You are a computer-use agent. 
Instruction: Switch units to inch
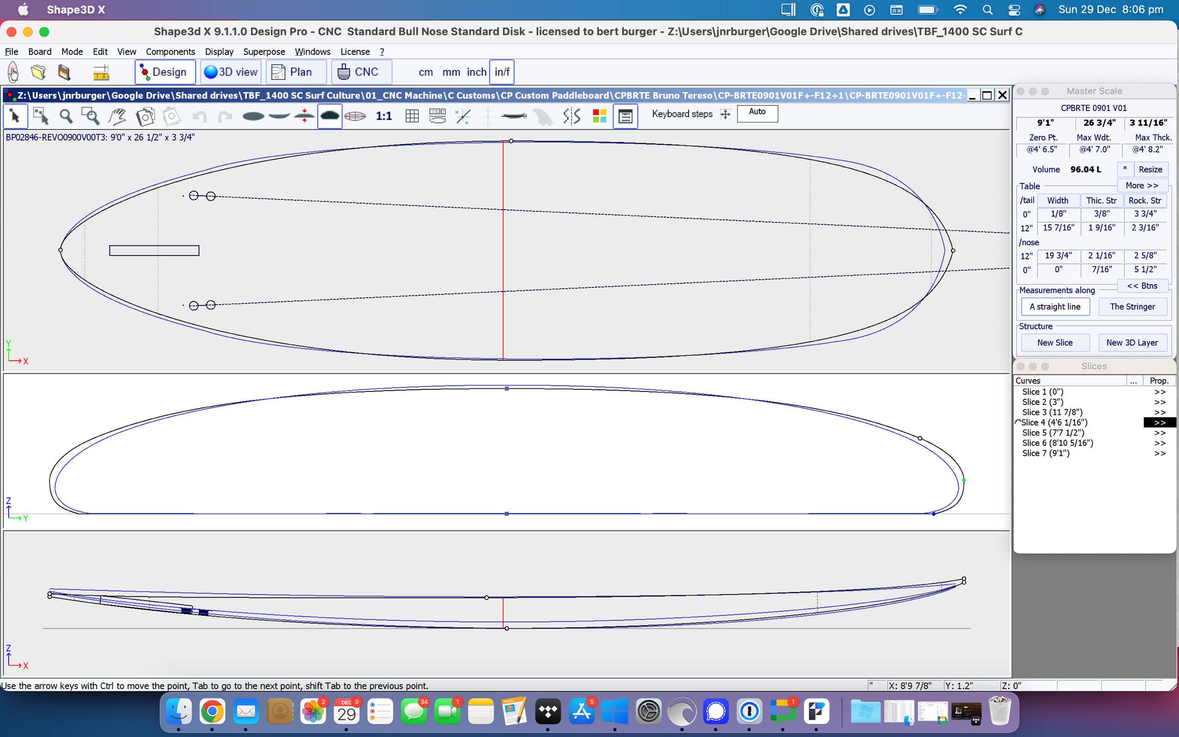point(476,72)
